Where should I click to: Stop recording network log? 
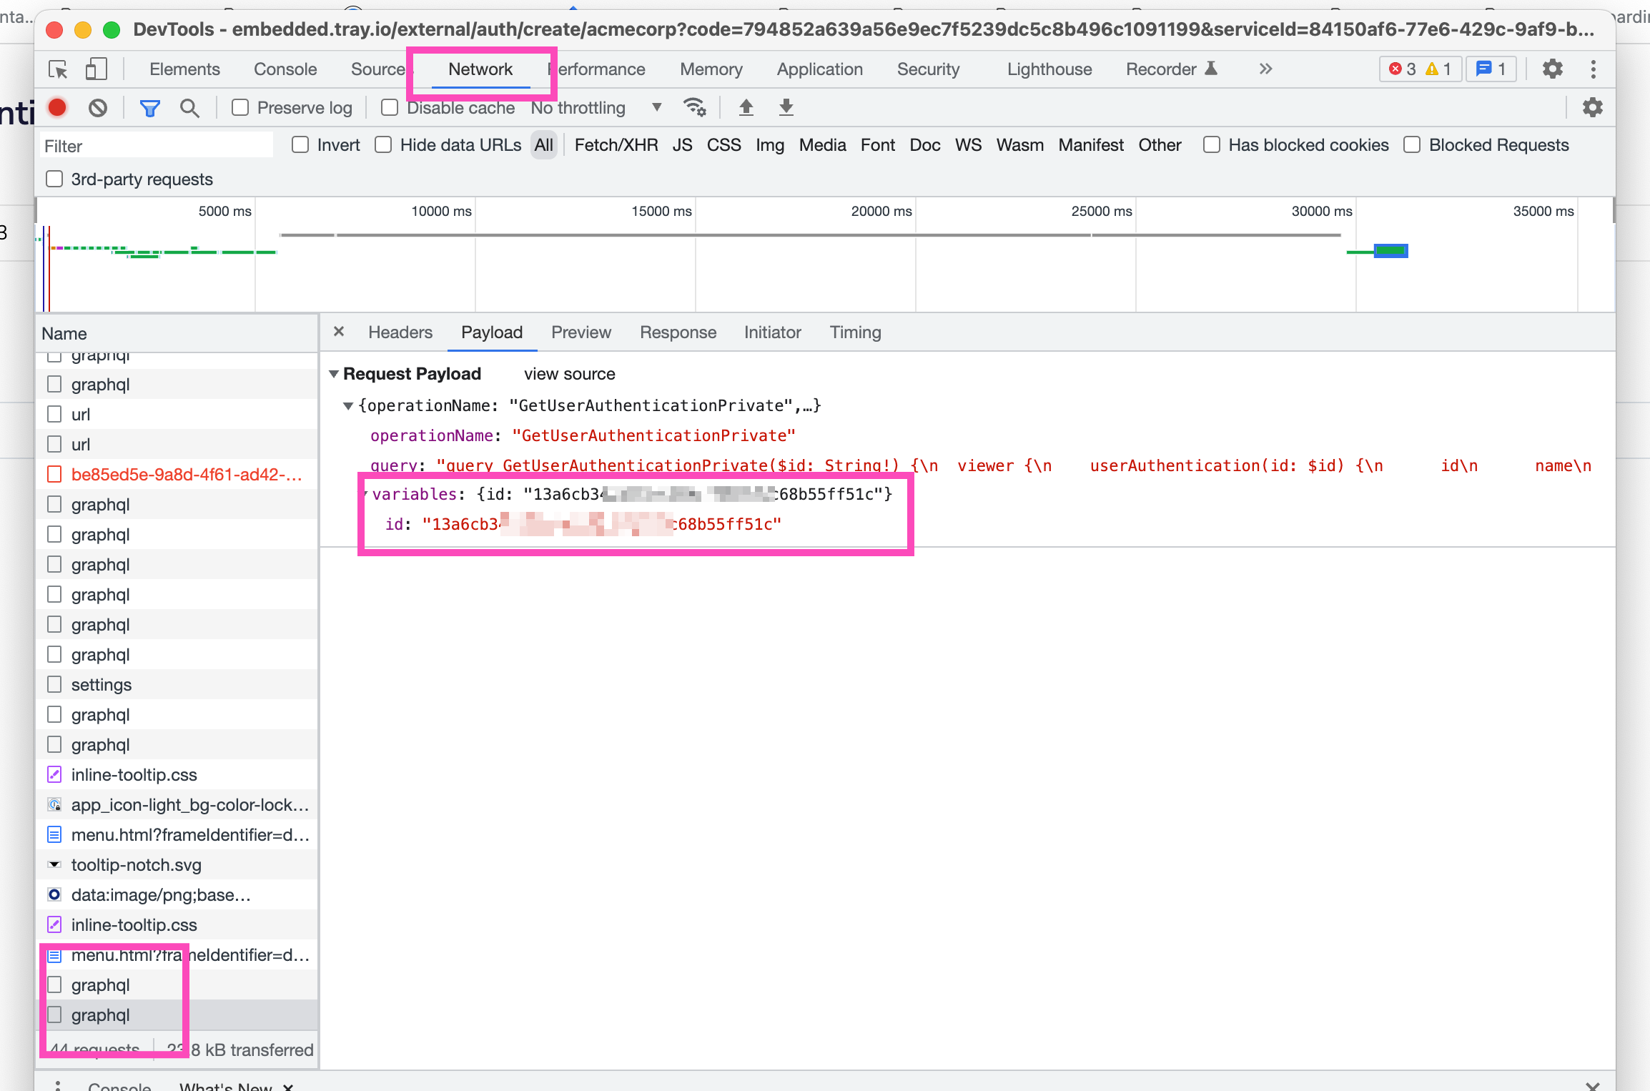point(57,108)
